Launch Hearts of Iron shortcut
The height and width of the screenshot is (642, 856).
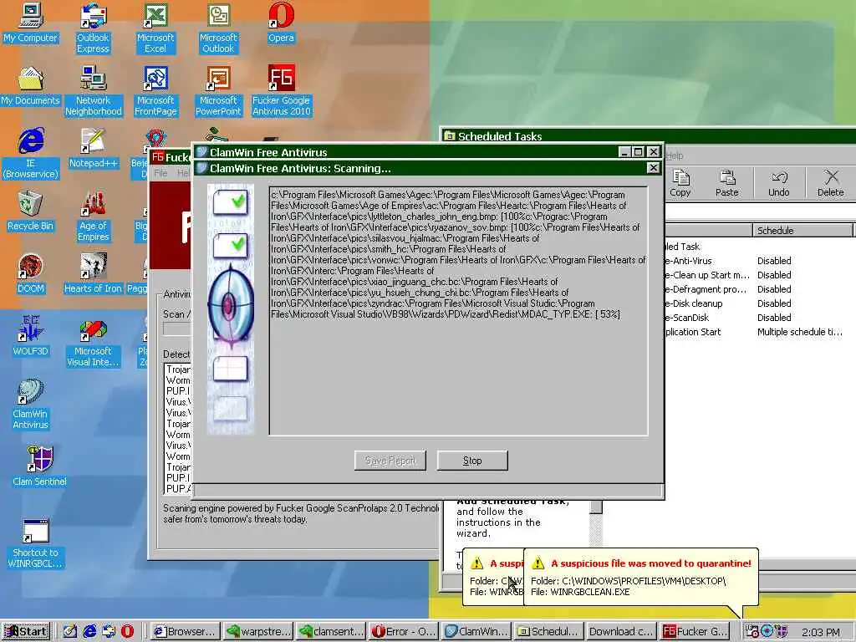point(93,274)
